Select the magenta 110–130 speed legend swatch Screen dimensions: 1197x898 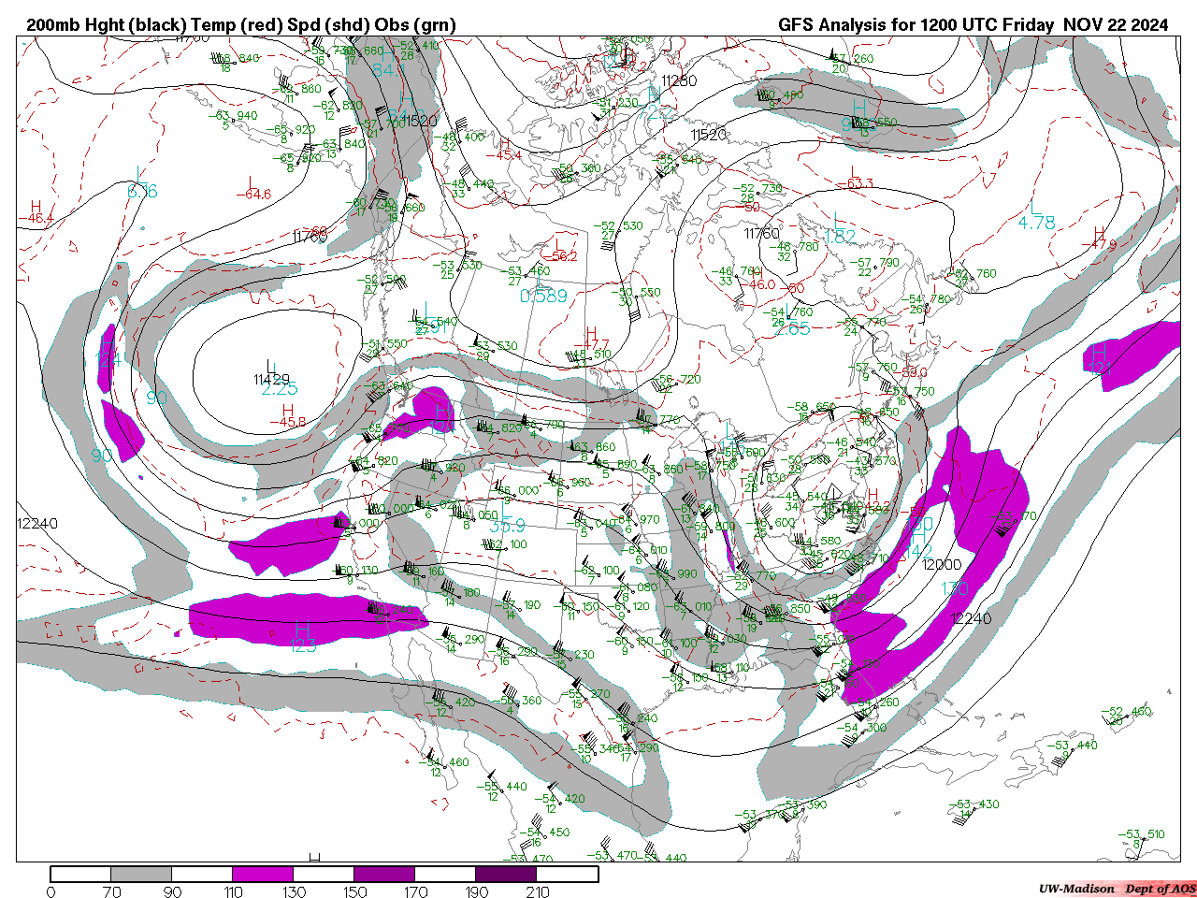(263, 874)
